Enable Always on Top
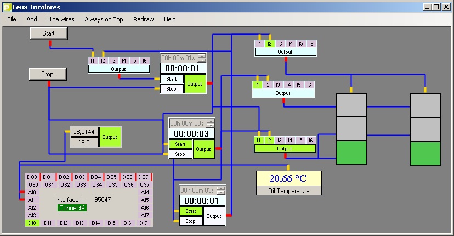This screenshot has width=454, height=236. pyautogui.click(x=104, y=19)
